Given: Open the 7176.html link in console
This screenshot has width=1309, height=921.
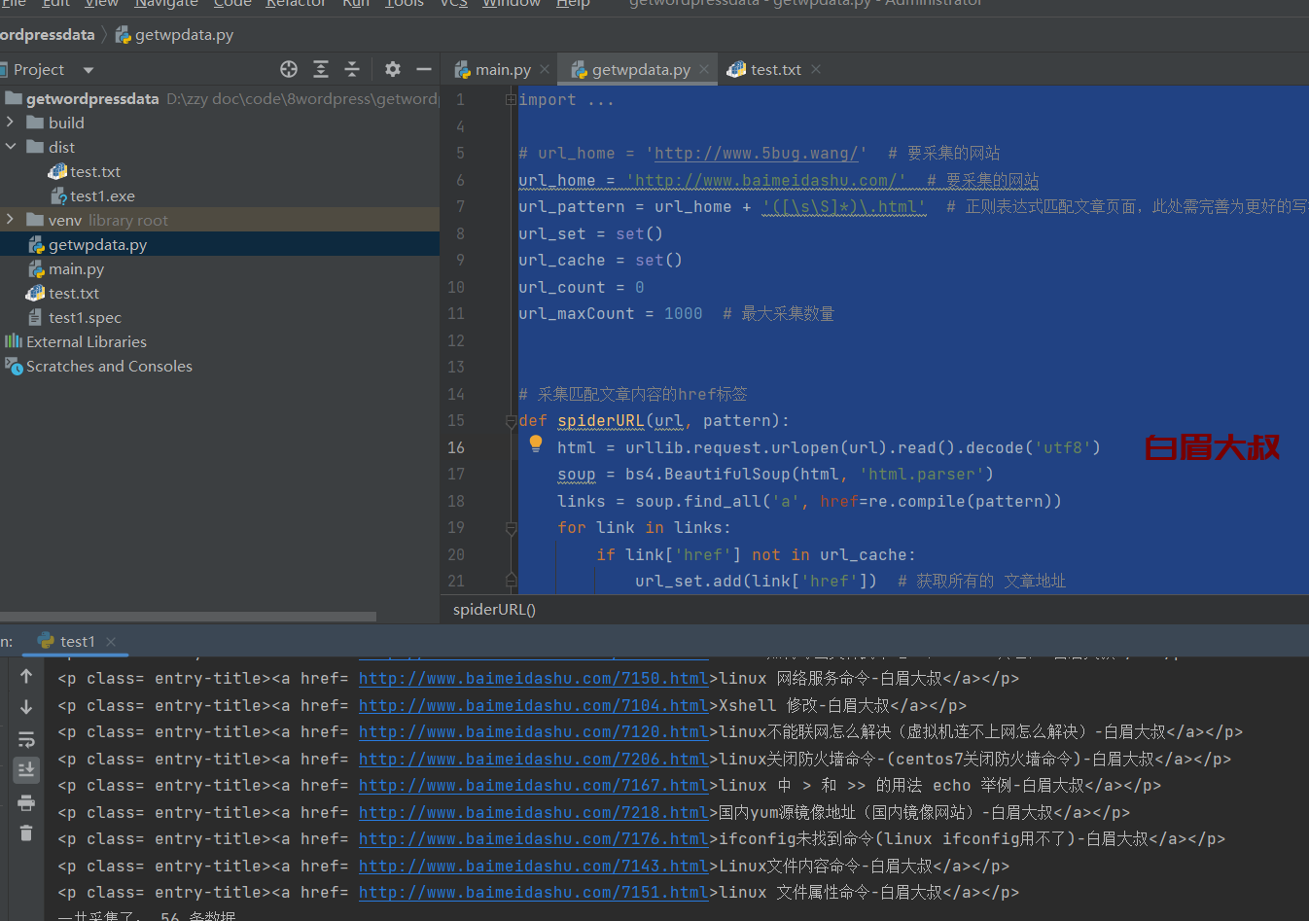Looking at the screenshot, I should click(x=533, y=838).
